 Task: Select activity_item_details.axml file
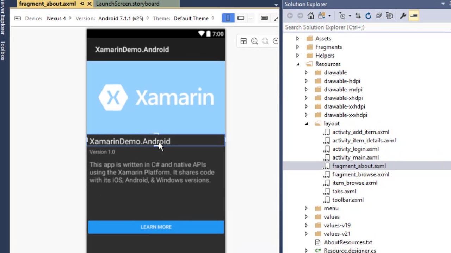coord(364,141)
